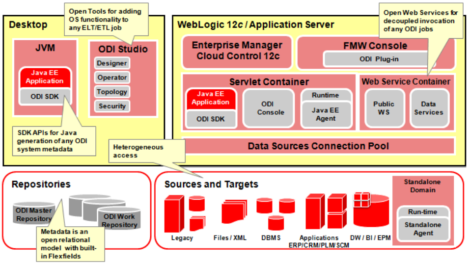Click Java EE Application in the JVM box

pos(45,77)
